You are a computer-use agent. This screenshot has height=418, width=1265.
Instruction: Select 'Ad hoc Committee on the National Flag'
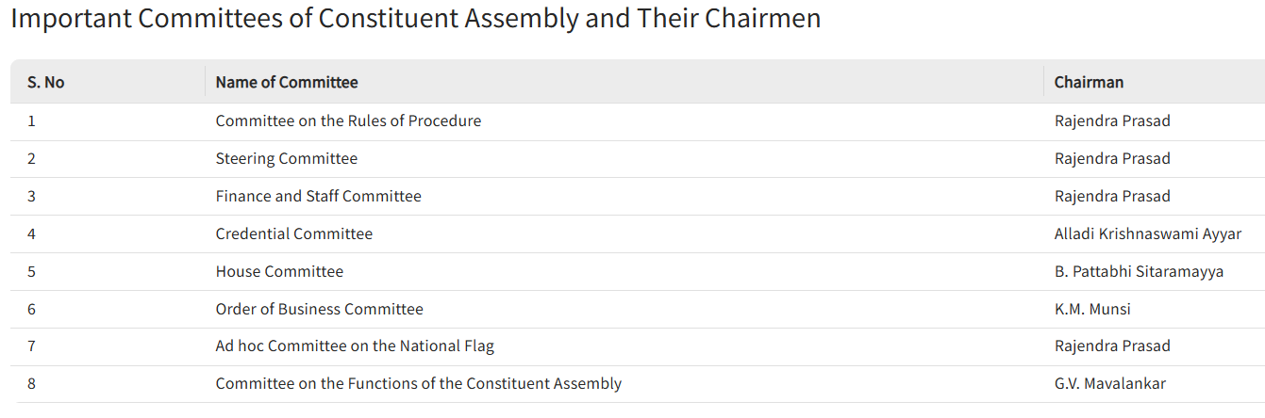[x=355, y=346]
